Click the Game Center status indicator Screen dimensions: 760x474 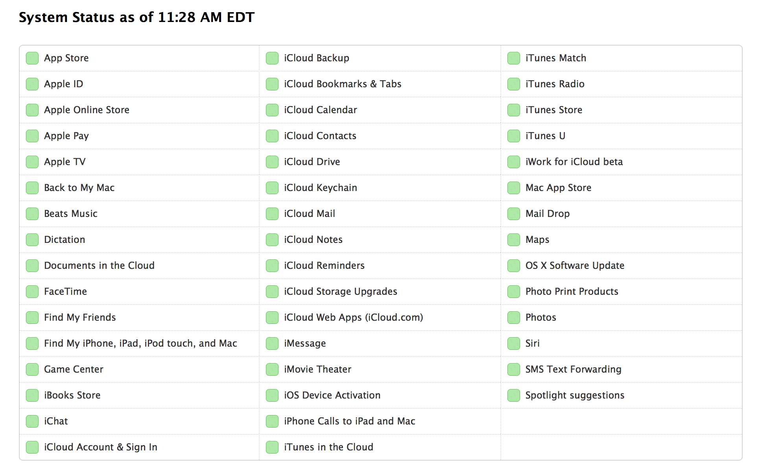pos(32,369)
